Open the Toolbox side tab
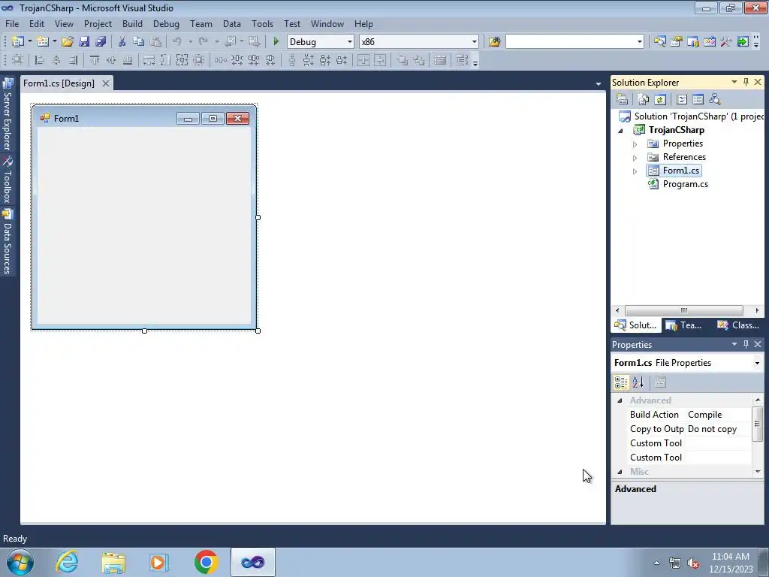The width and height of the screenshot is (769, 577). point(8,180)
